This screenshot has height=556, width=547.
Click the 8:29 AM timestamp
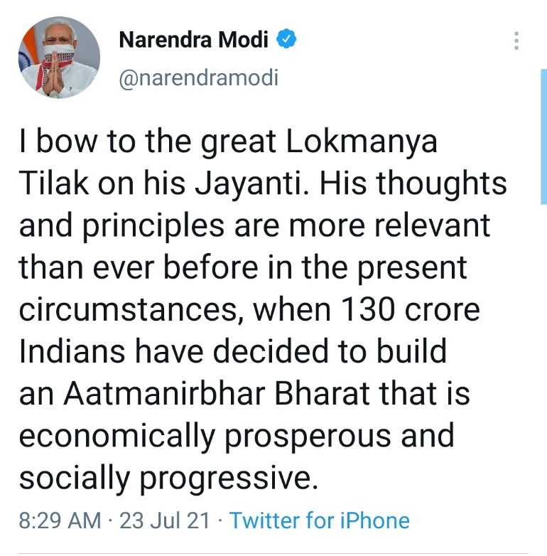pos(60,520)
